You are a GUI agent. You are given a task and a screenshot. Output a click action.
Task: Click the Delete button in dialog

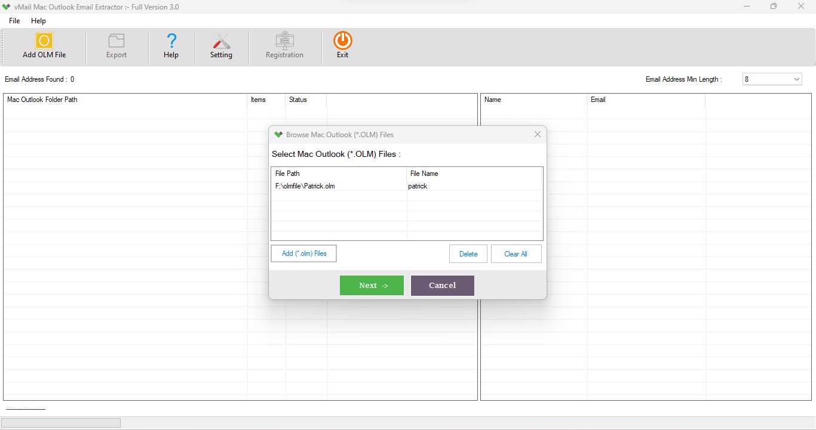point(468,254)
